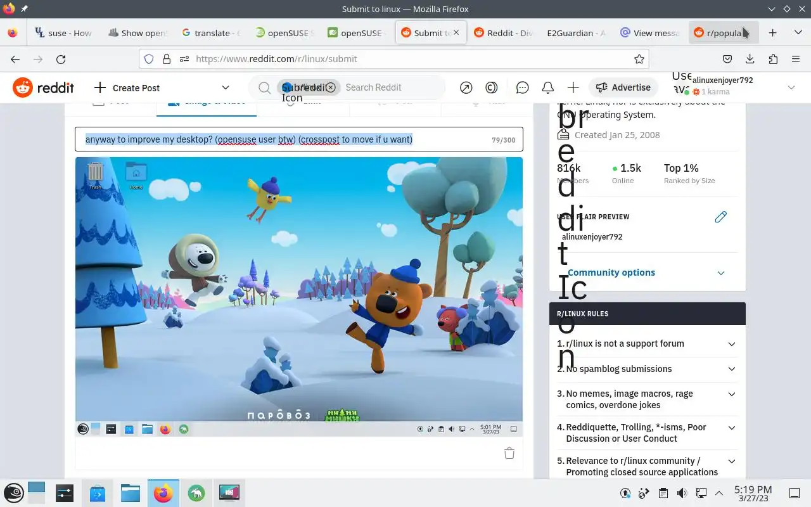The width and height of the screenshot is (811, 507).
Task: Open the list all tabs chevron
Action: (798, 32)
